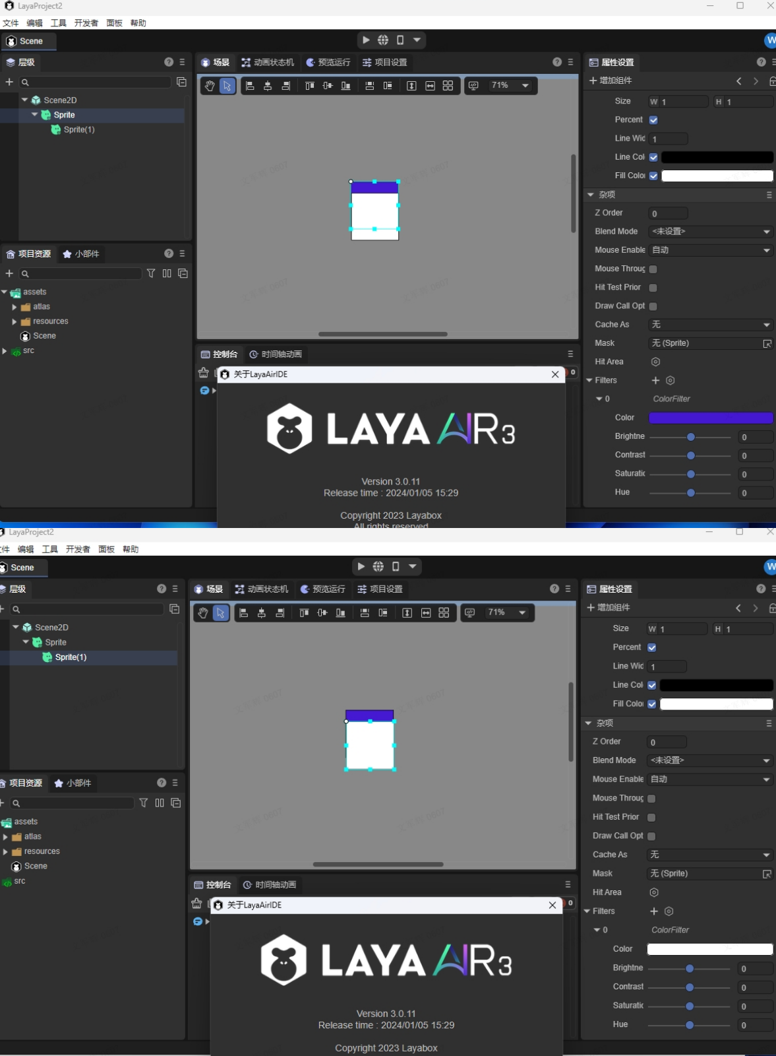
Task: Select the hand pan tool in upper window
Action: pyautogui.click(x=210, y=86)
